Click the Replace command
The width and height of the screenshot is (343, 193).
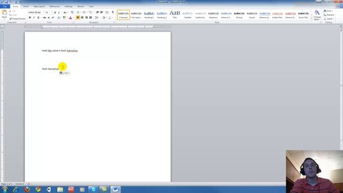pyautogui.click(x=329, y=15)
